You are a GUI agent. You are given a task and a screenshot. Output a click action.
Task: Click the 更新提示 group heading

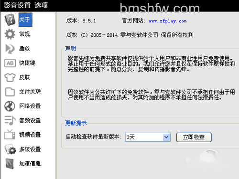click(x=76, y=123)
